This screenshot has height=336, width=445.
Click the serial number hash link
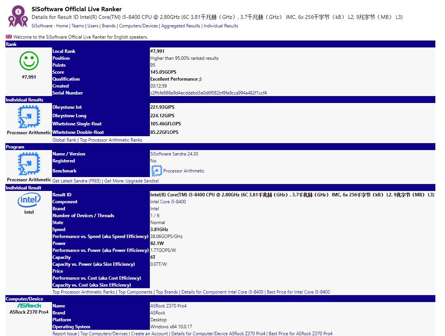point(208,93)
